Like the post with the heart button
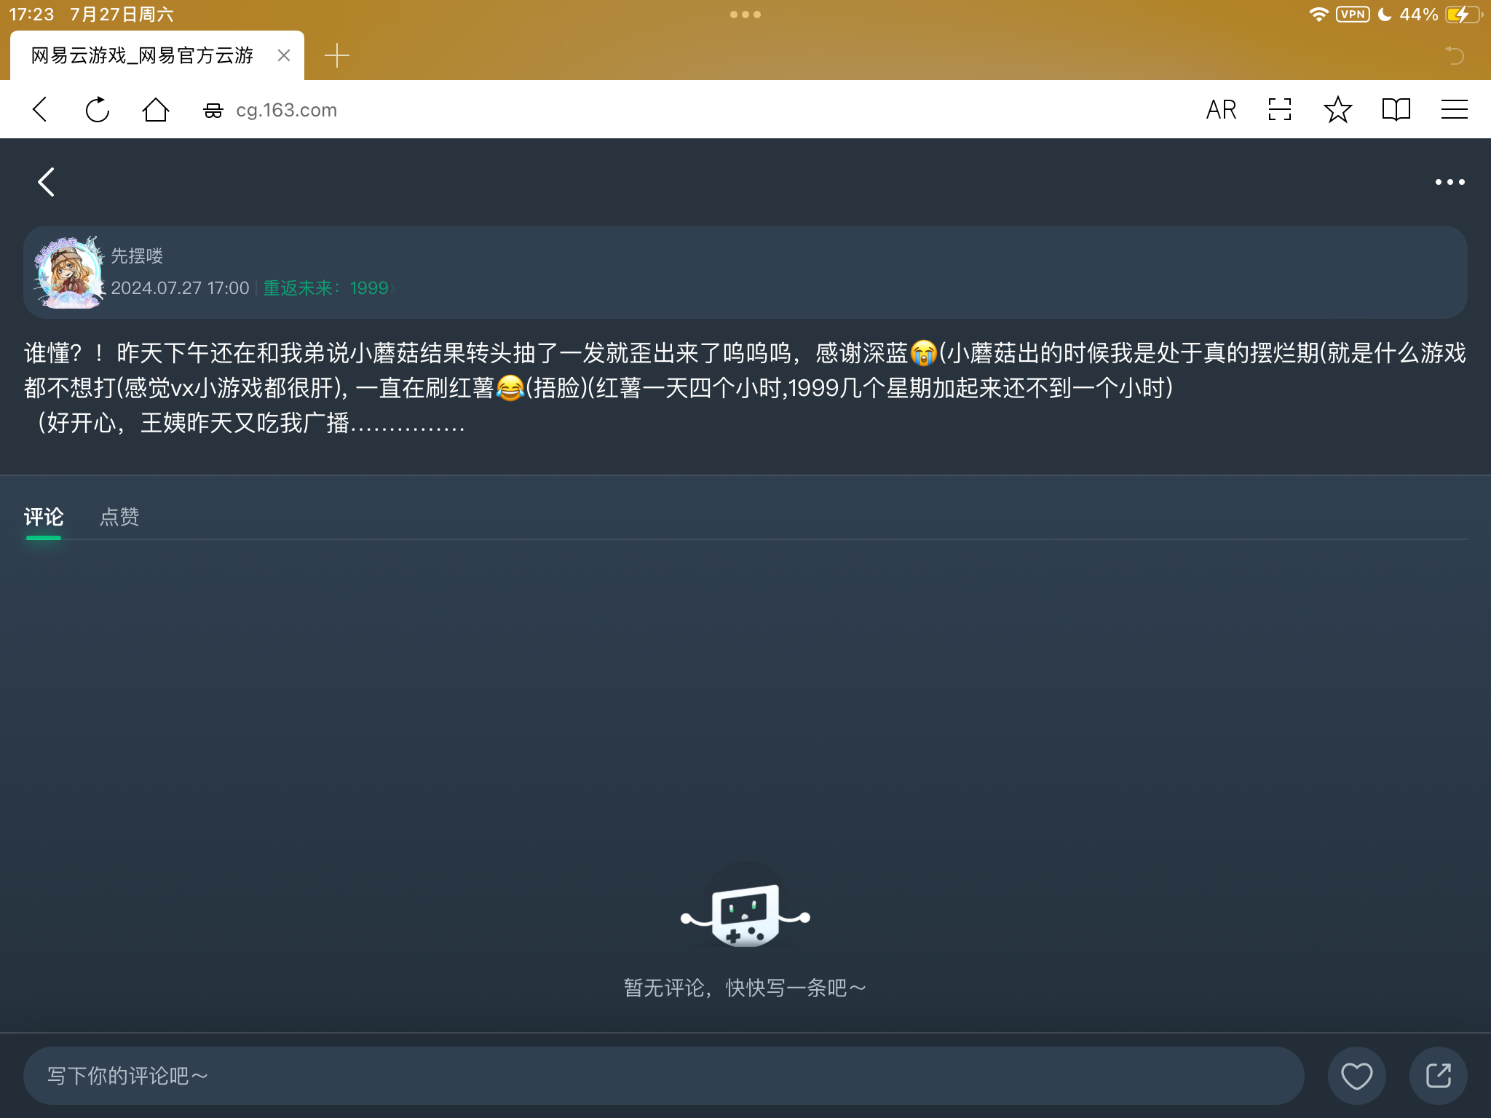This screenshot has height=1118, width=1491. click(1356, 1076)
